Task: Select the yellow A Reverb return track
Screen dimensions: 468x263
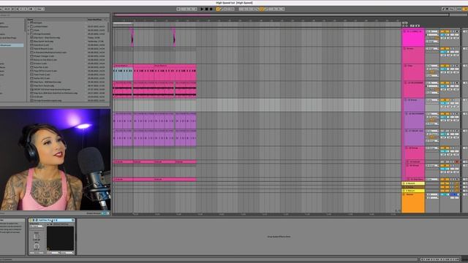Action: pos(413,183)
